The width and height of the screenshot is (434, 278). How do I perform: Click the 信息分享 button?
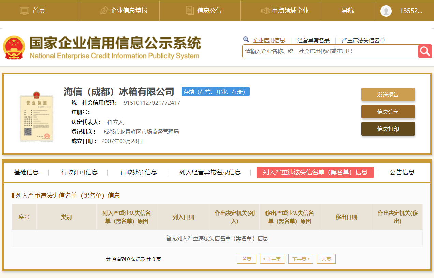pyautogui.click(x=388, y=112)
